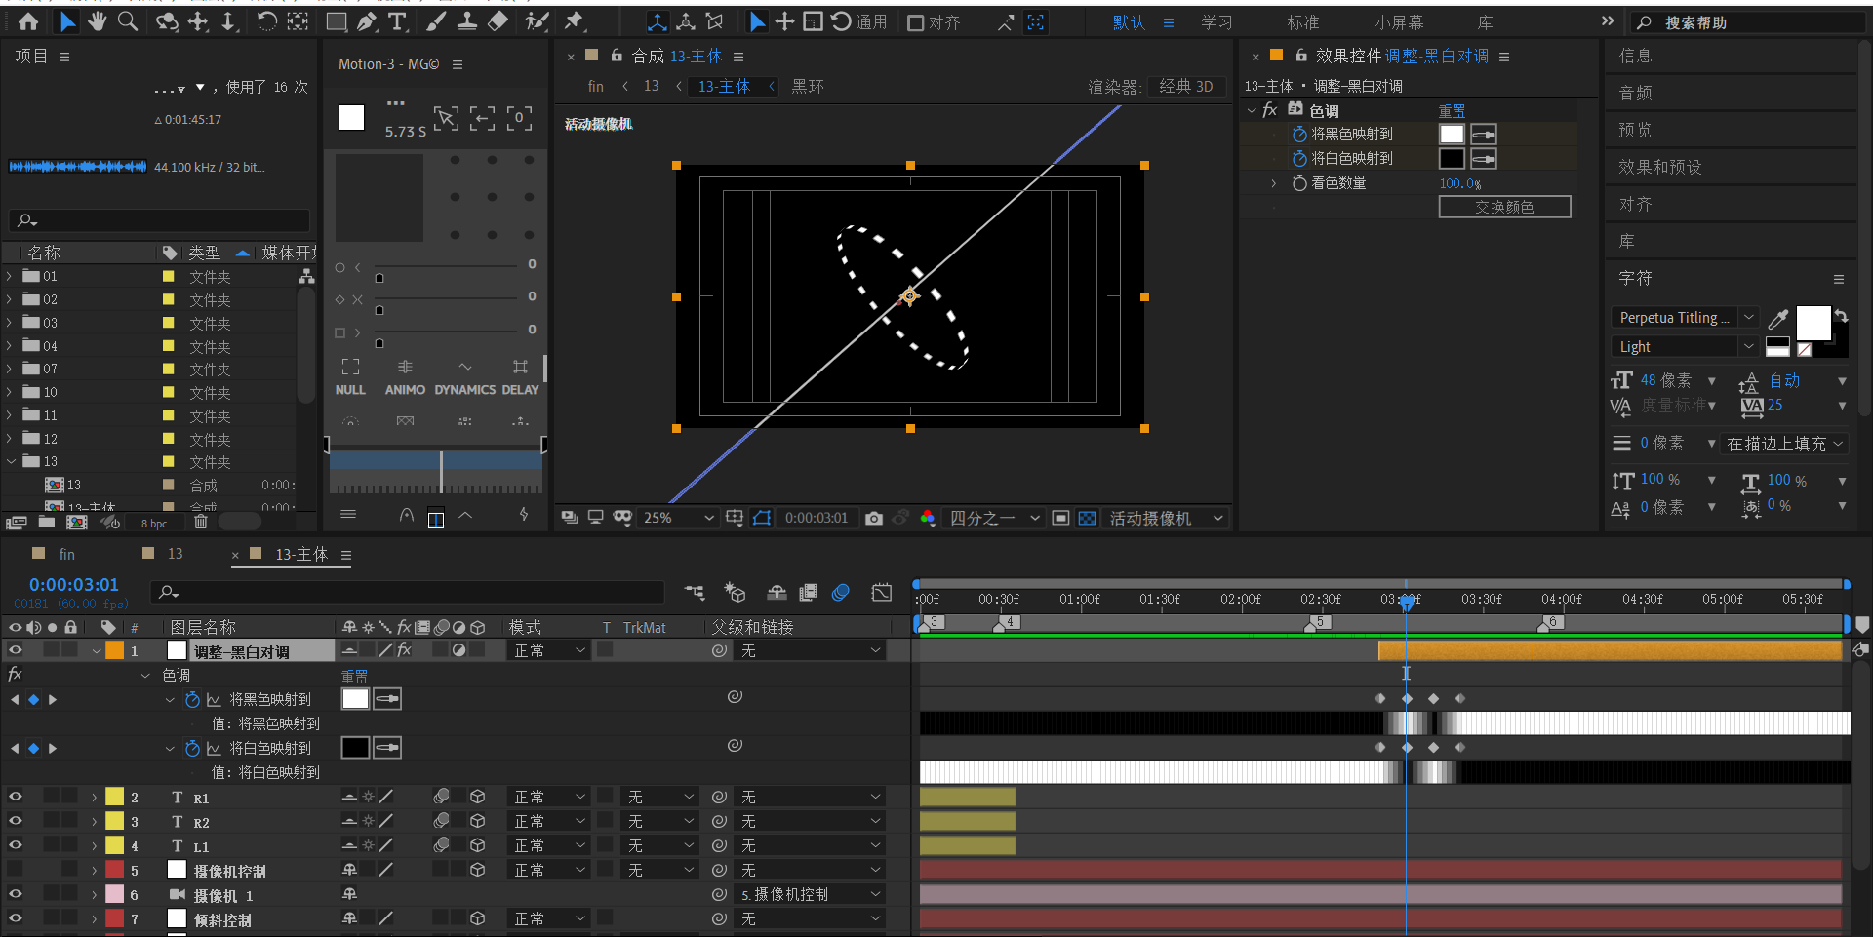Switch to the 学习 workspace
The height and width of the screenshot is (937, 1873).
[1216, 22]
